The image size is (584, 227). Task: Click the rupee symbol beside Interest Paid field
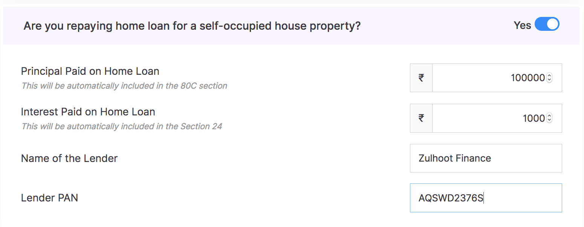click(421, 118)
